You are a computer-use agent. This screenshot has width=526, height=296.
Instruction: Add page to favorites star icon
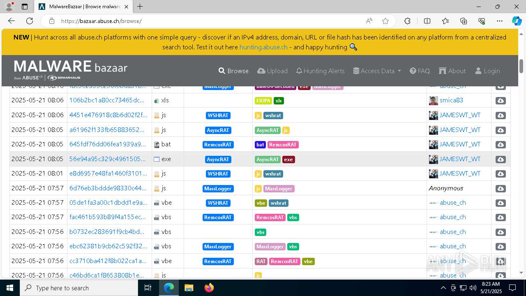tap(385, 21)
